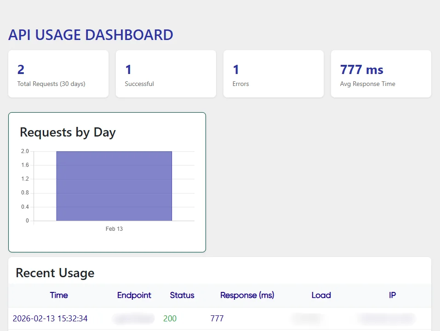Open the Successful requests stat card
The height and width of the screenshot is (331, 440).
click(x=166, y=74)
